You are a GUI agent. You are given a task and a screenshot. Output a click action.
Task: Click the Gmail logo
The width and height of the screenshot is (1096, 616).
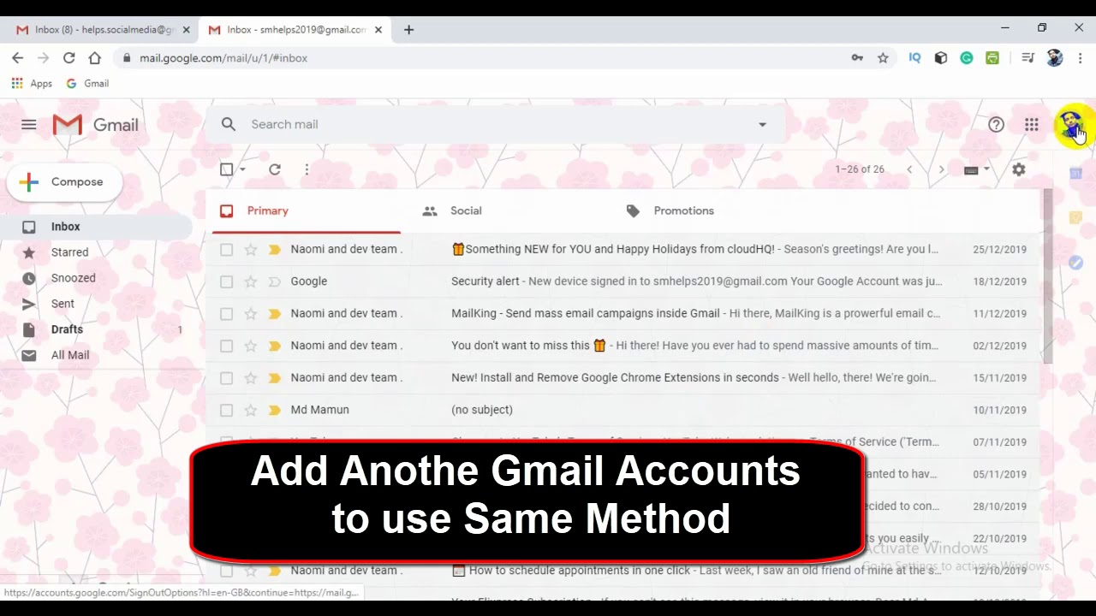[x=95, y=125]
